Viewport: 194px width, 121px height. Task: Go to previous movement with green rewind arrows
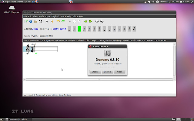pos(85,21)
